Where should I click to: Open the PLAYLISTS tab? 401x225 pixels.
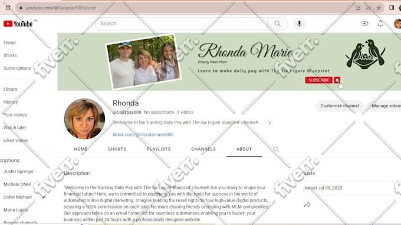[x=159, y=149]
